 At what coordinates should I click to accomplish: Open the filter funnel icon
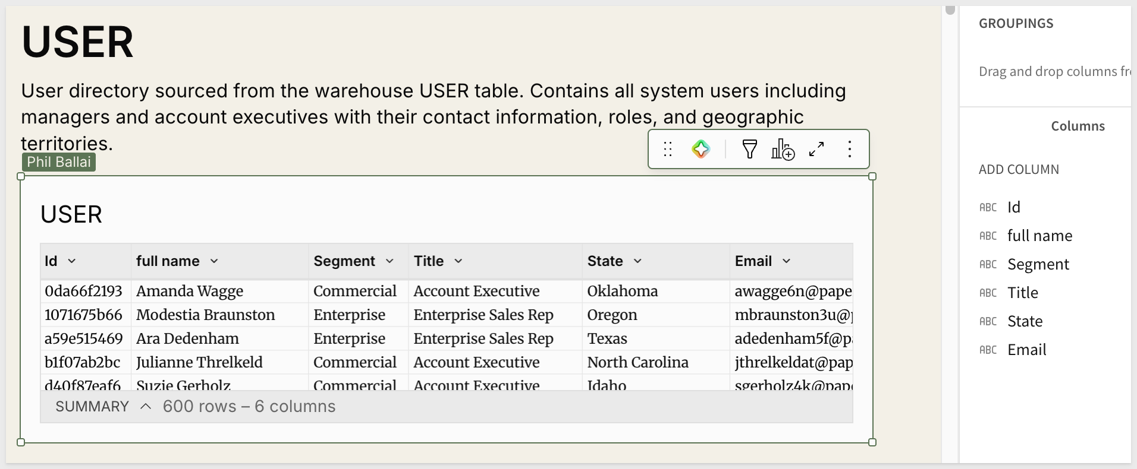point(750,149)
